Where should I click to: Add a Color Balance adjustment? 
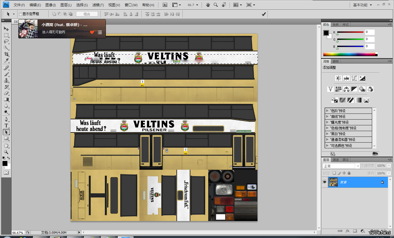pos(346,89)
